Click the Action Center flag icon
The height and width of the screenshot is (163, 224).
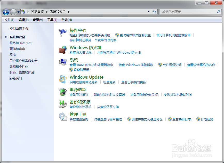coord(62,32)
